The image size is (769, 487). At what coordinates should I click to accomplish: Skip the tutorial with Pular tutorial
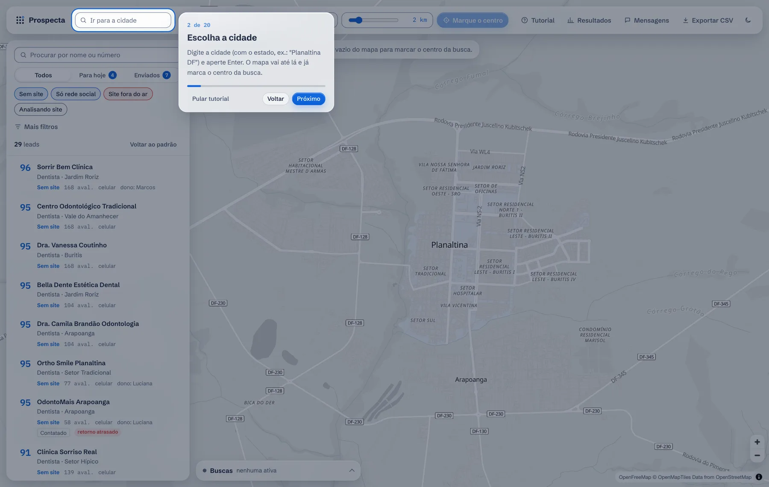[211, 99]
